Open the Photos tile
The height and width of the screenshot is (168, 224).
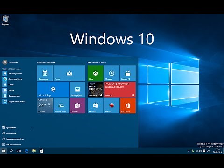77,90
